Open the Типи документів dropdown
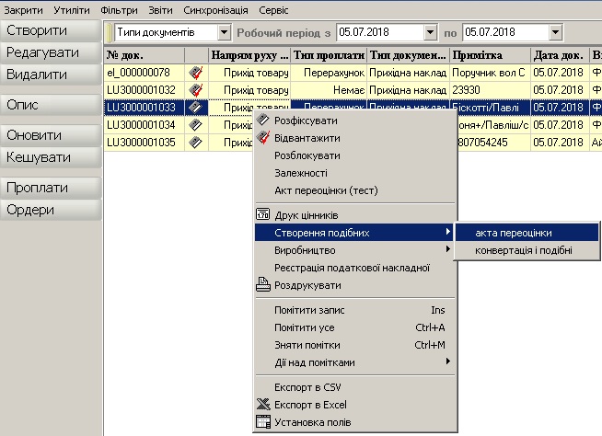The height and width of the screenshot is (436, 602). pyautogui.click(x=225, y=33)
